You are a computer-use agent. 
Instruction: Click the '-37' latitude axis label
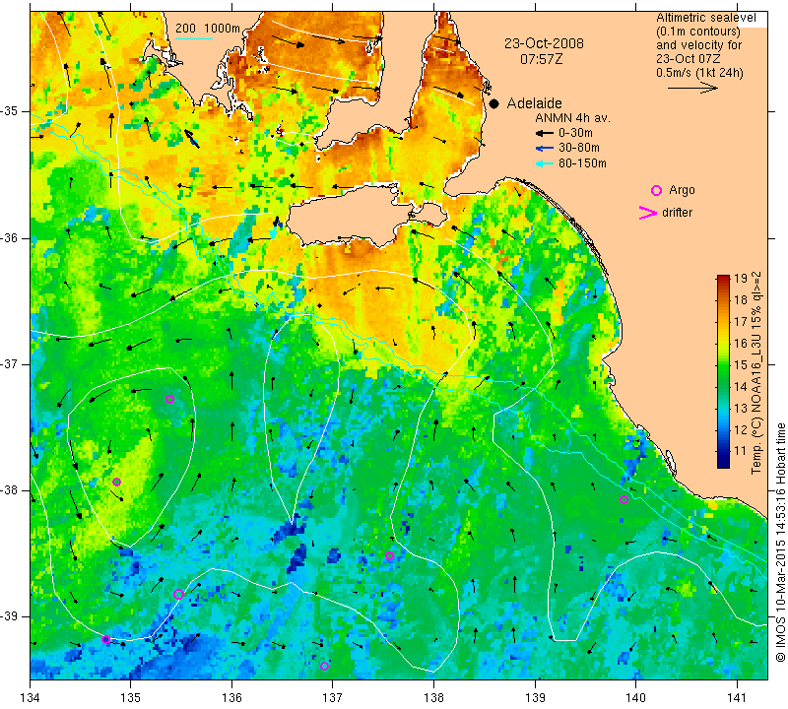[10, 363]
